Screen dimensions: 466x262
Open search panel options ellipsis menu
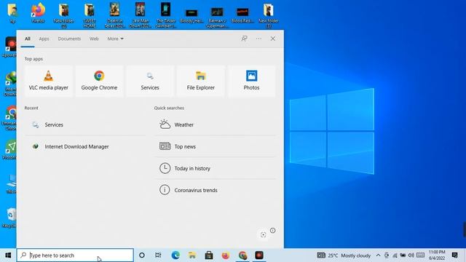click(x=258, y=39)
